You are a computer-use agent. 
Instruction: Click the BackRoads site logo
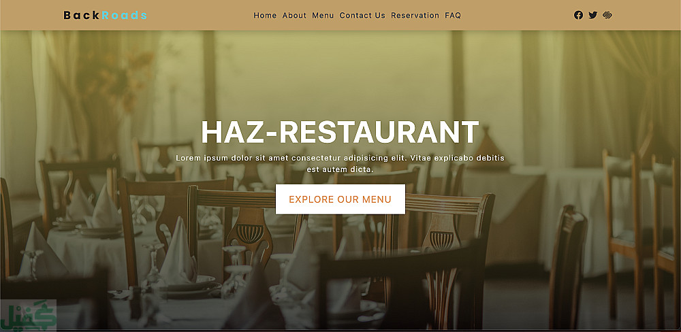click(x=105, y=15)
